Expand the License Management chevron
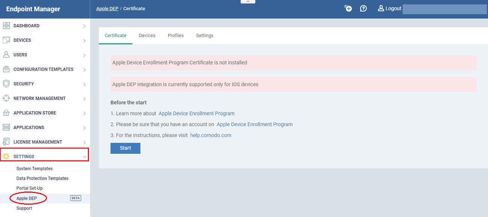Viewport: 488px width, 217px height. (x=84, y=143)
